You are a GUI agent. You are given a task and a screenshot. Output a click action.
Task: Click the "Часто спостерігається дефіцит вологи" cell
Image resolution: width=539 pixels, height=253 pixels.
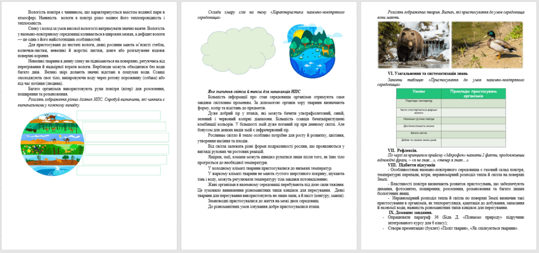419,112
